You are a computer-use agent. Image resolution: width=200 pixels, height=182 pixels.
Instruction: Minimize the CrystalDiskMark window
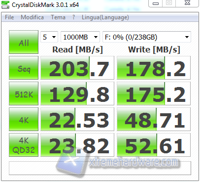(x=156, y=3)
